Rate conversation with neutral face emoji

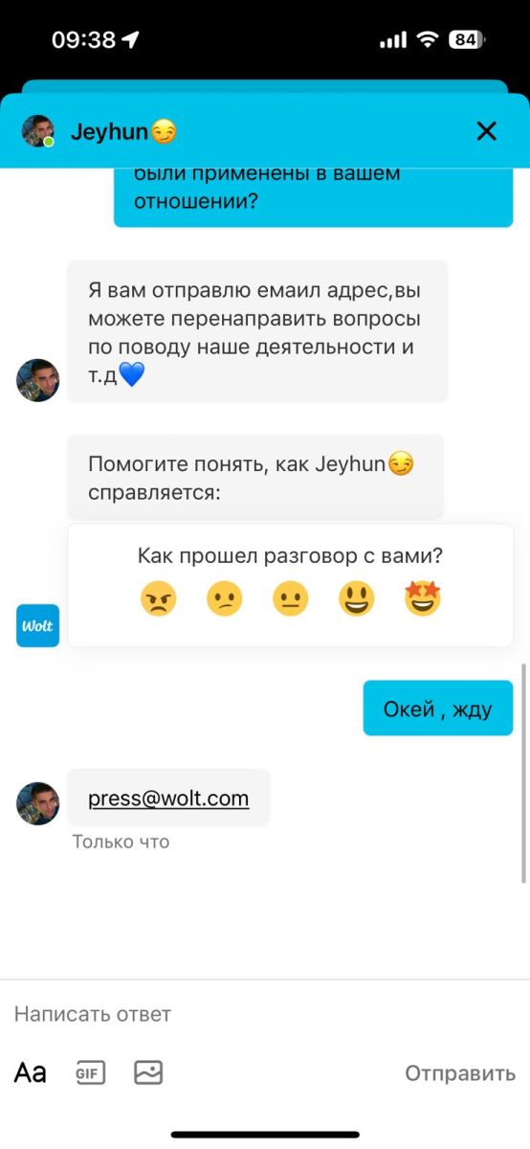pos(291,599)
